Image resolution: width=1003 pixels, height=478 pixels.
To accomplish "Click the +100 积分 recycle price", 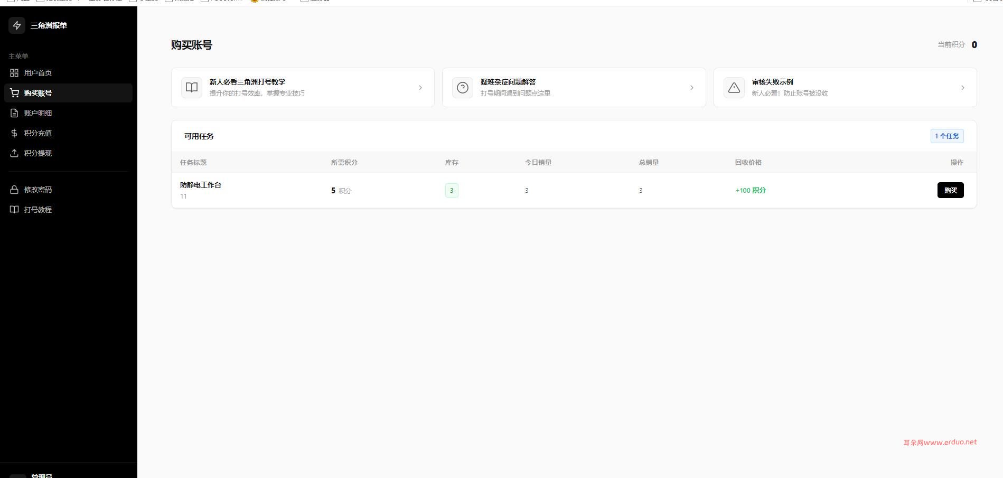I will [751, 190].
